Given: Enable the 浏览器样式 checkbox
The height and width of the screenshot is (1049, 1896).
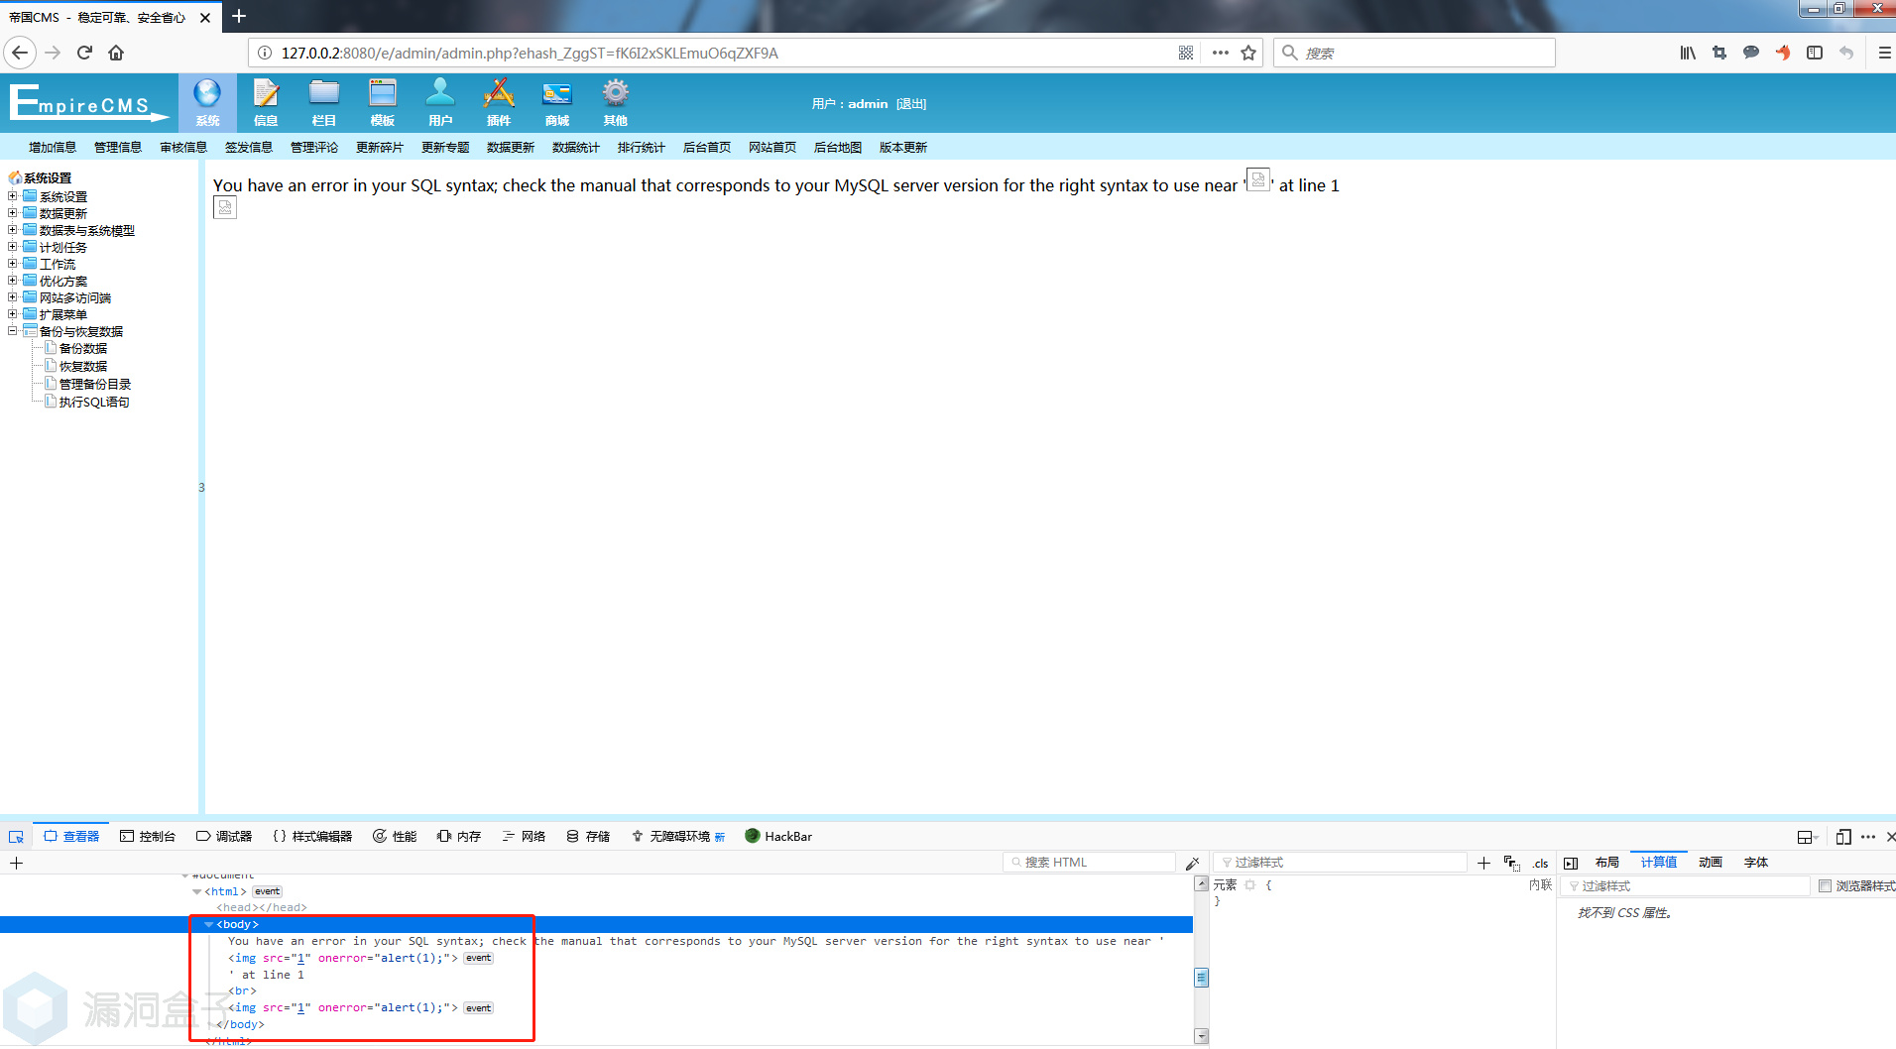Looking at the screenshot, I should pos(1825,886).
